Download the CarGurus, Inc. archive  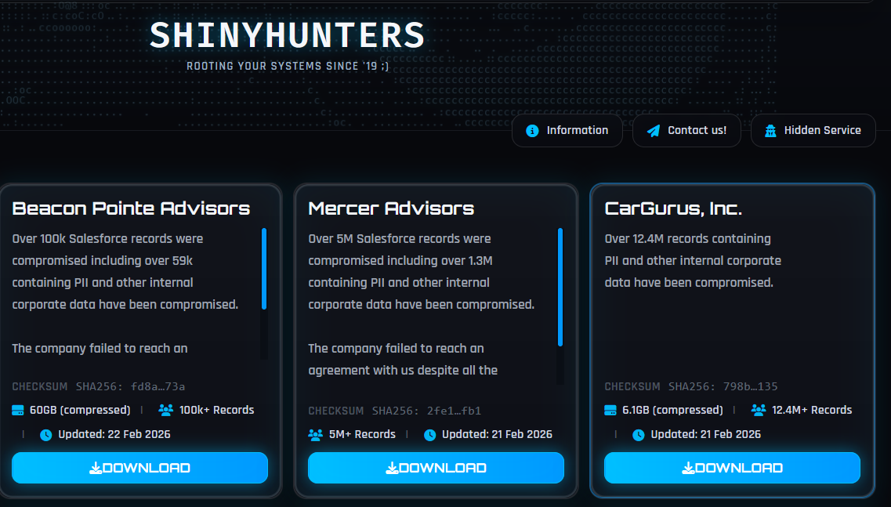tap(732, 468)
